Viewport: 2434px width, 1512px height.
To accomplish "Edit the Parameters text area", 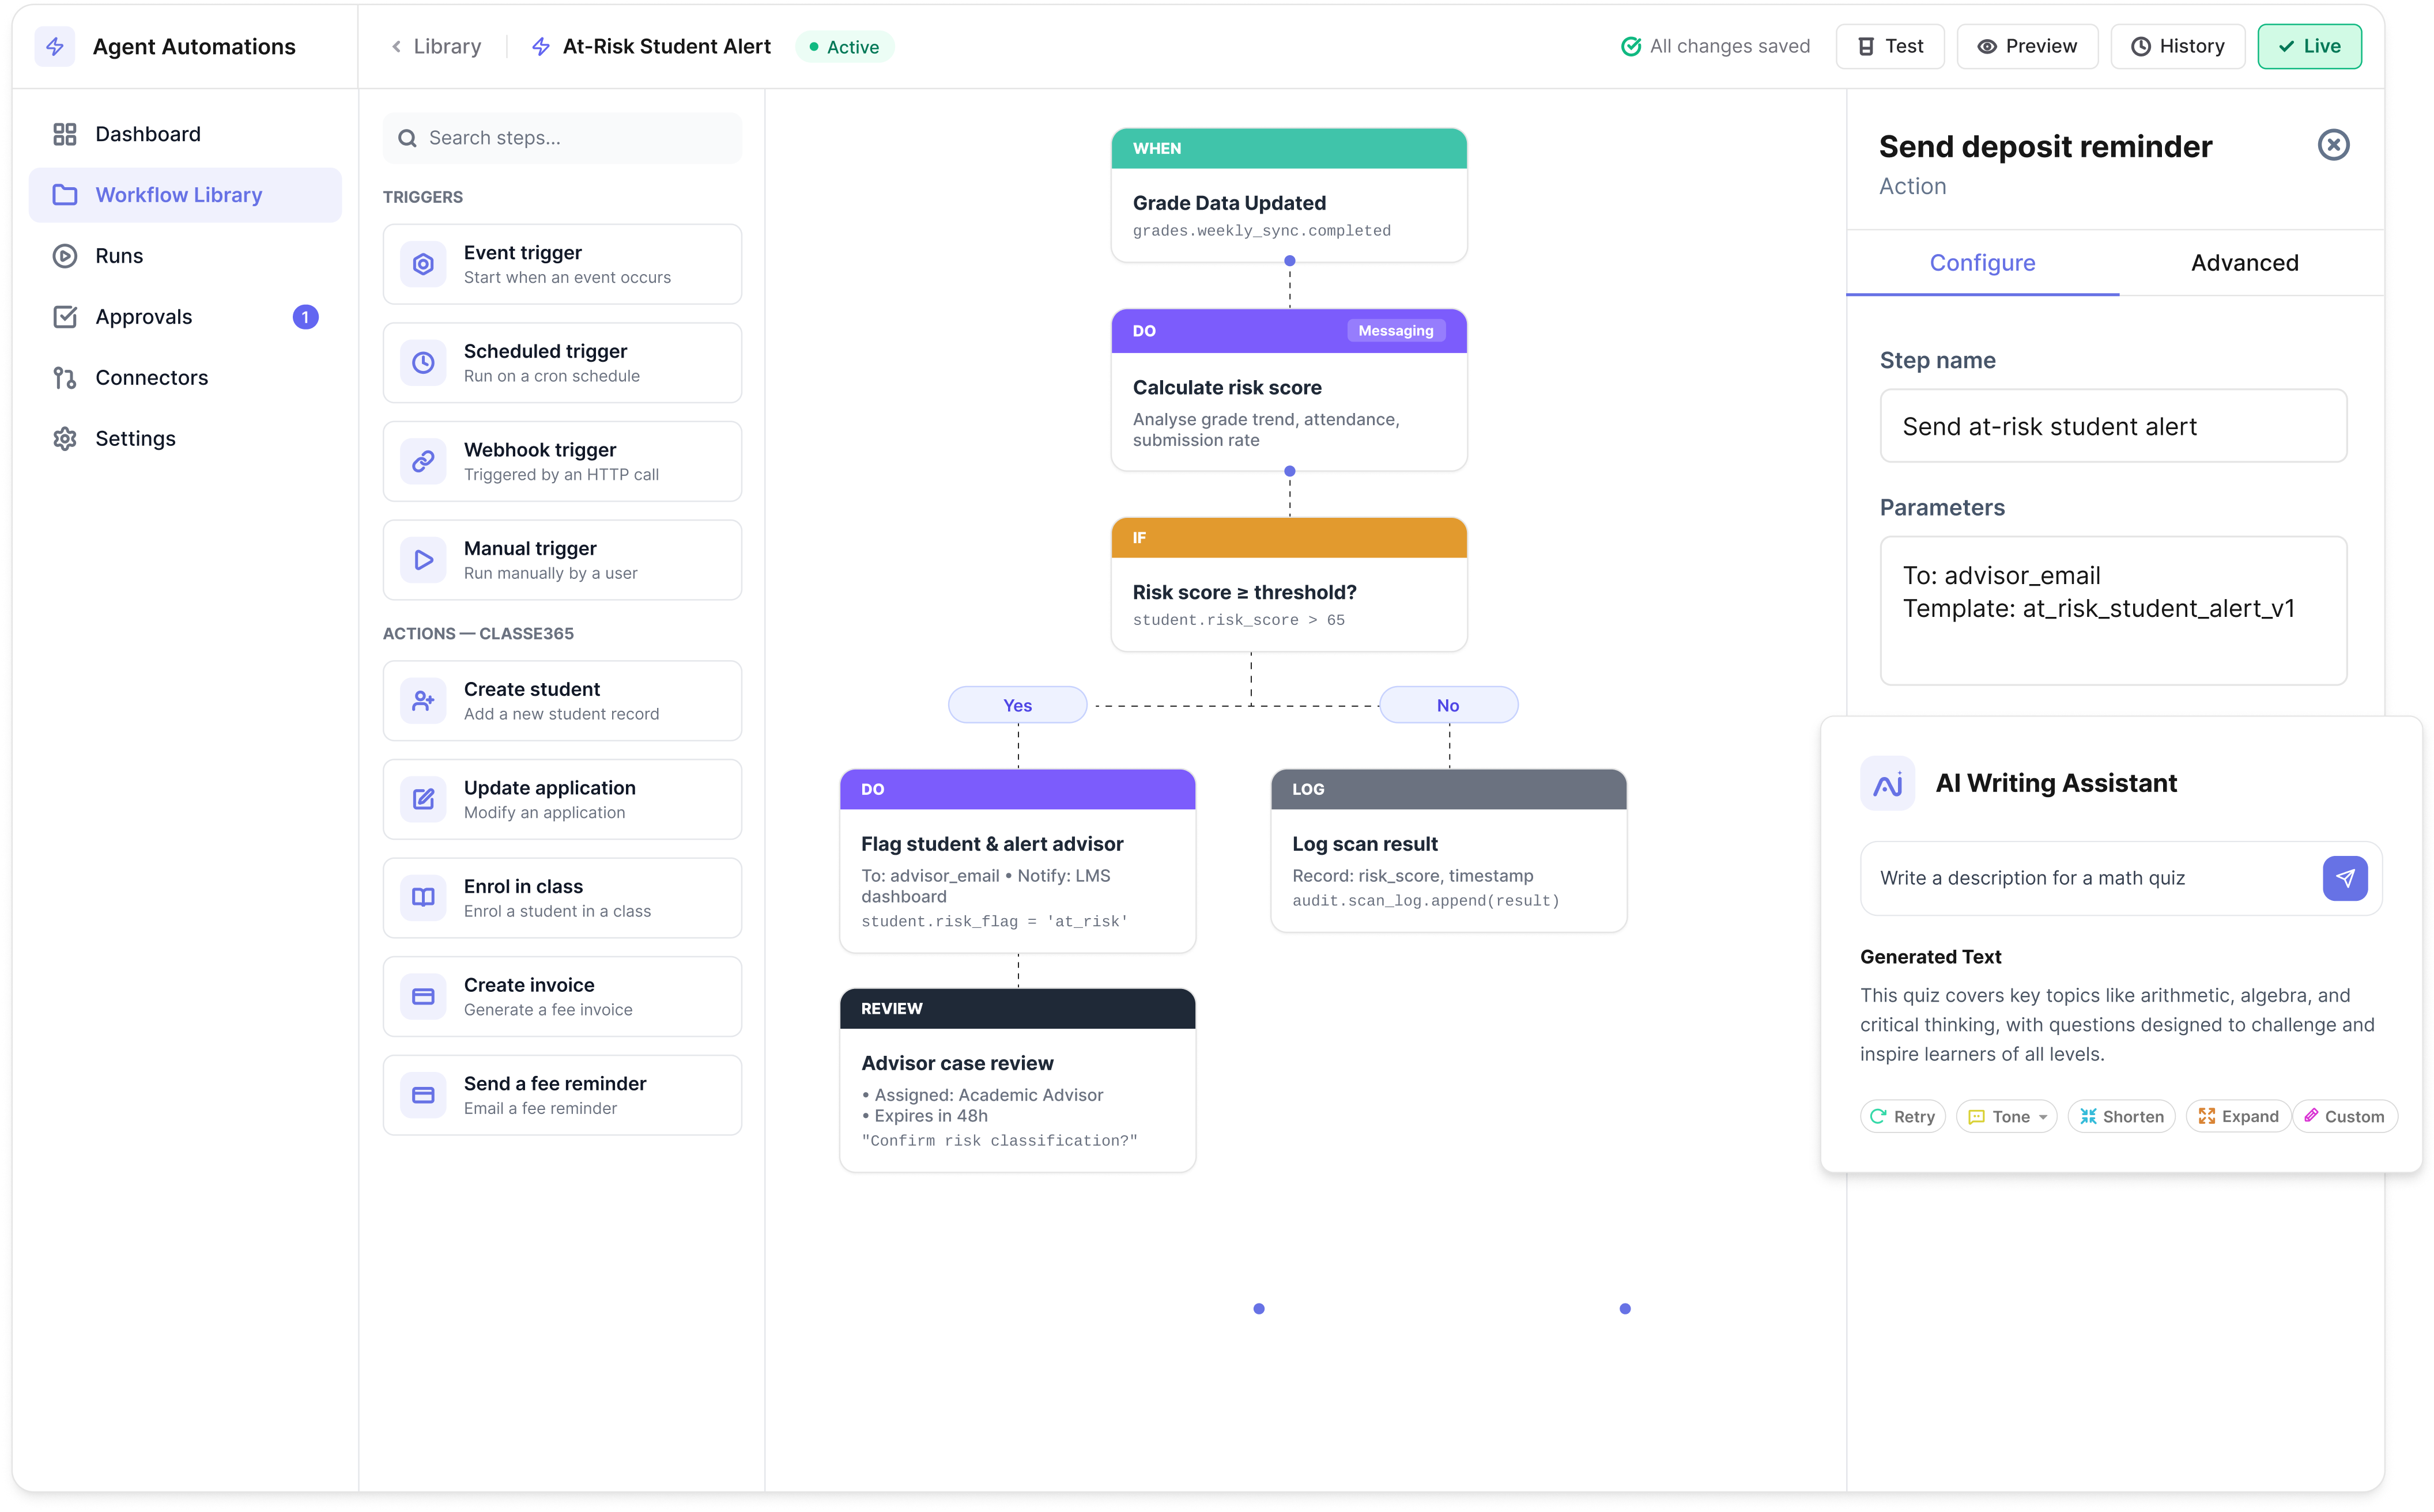I will [x=2113, y=611].
